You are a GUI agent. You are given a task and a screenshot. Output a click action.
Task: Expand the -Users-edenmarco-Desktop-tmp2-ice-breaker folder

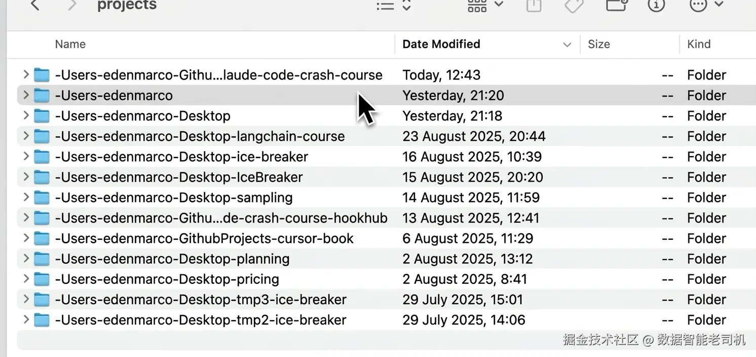coord(26,319)
